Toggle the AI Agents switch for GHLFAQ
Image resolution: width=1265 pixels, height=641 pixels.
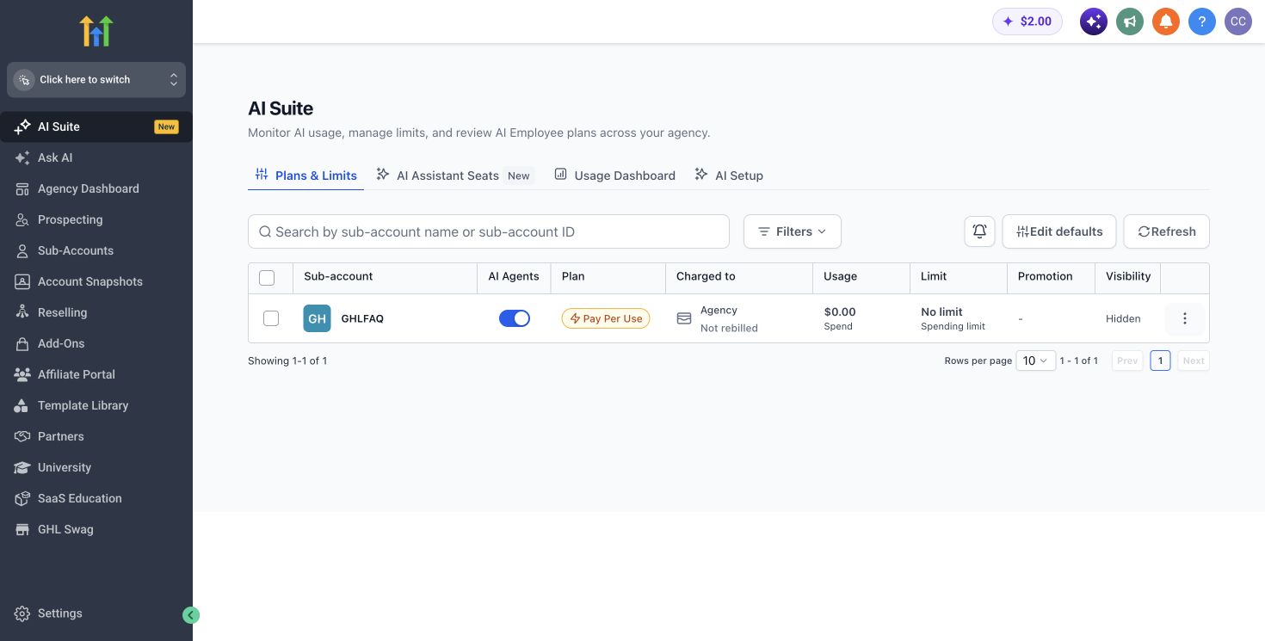pyautogui.click(x=515, y=318)
